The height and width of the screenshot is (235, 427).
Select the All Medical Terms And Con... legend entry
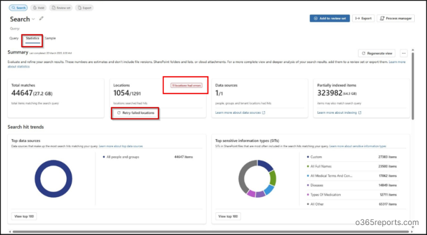point(331,176)
